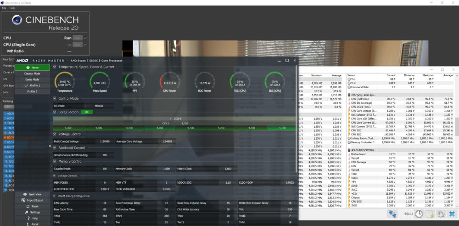Click the Peak Core(s) Voltage value 1.34999
Screen dimensions: 459x226
coord(105,141)
